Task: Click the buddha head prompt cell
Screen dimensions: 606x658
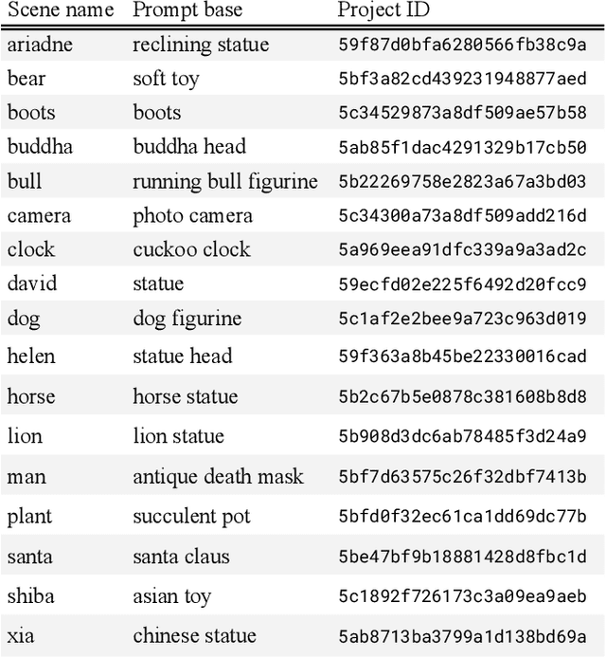Action: (189, 147)
